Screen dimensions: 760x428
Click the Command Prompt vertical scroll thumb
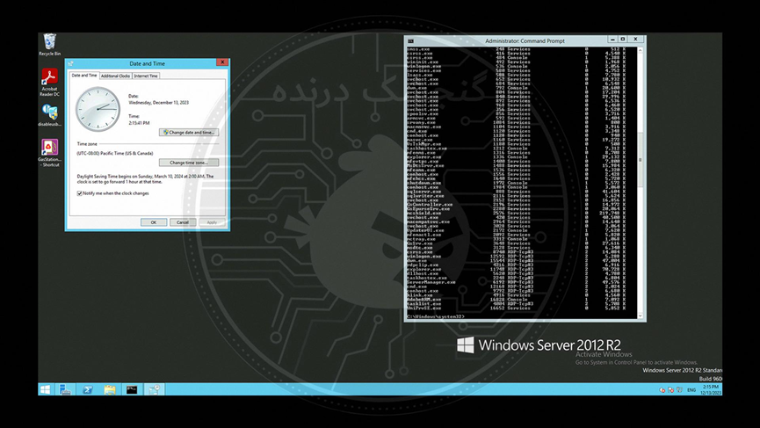click(641, 160)
